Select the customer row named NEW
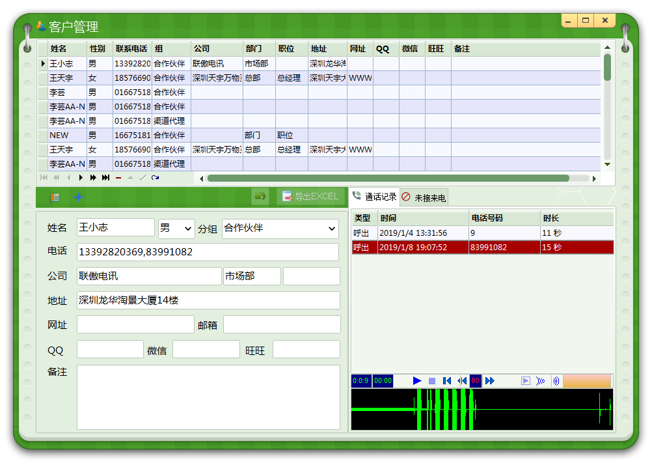This screenshot has width=652, height=469. (x=319, y=135)
